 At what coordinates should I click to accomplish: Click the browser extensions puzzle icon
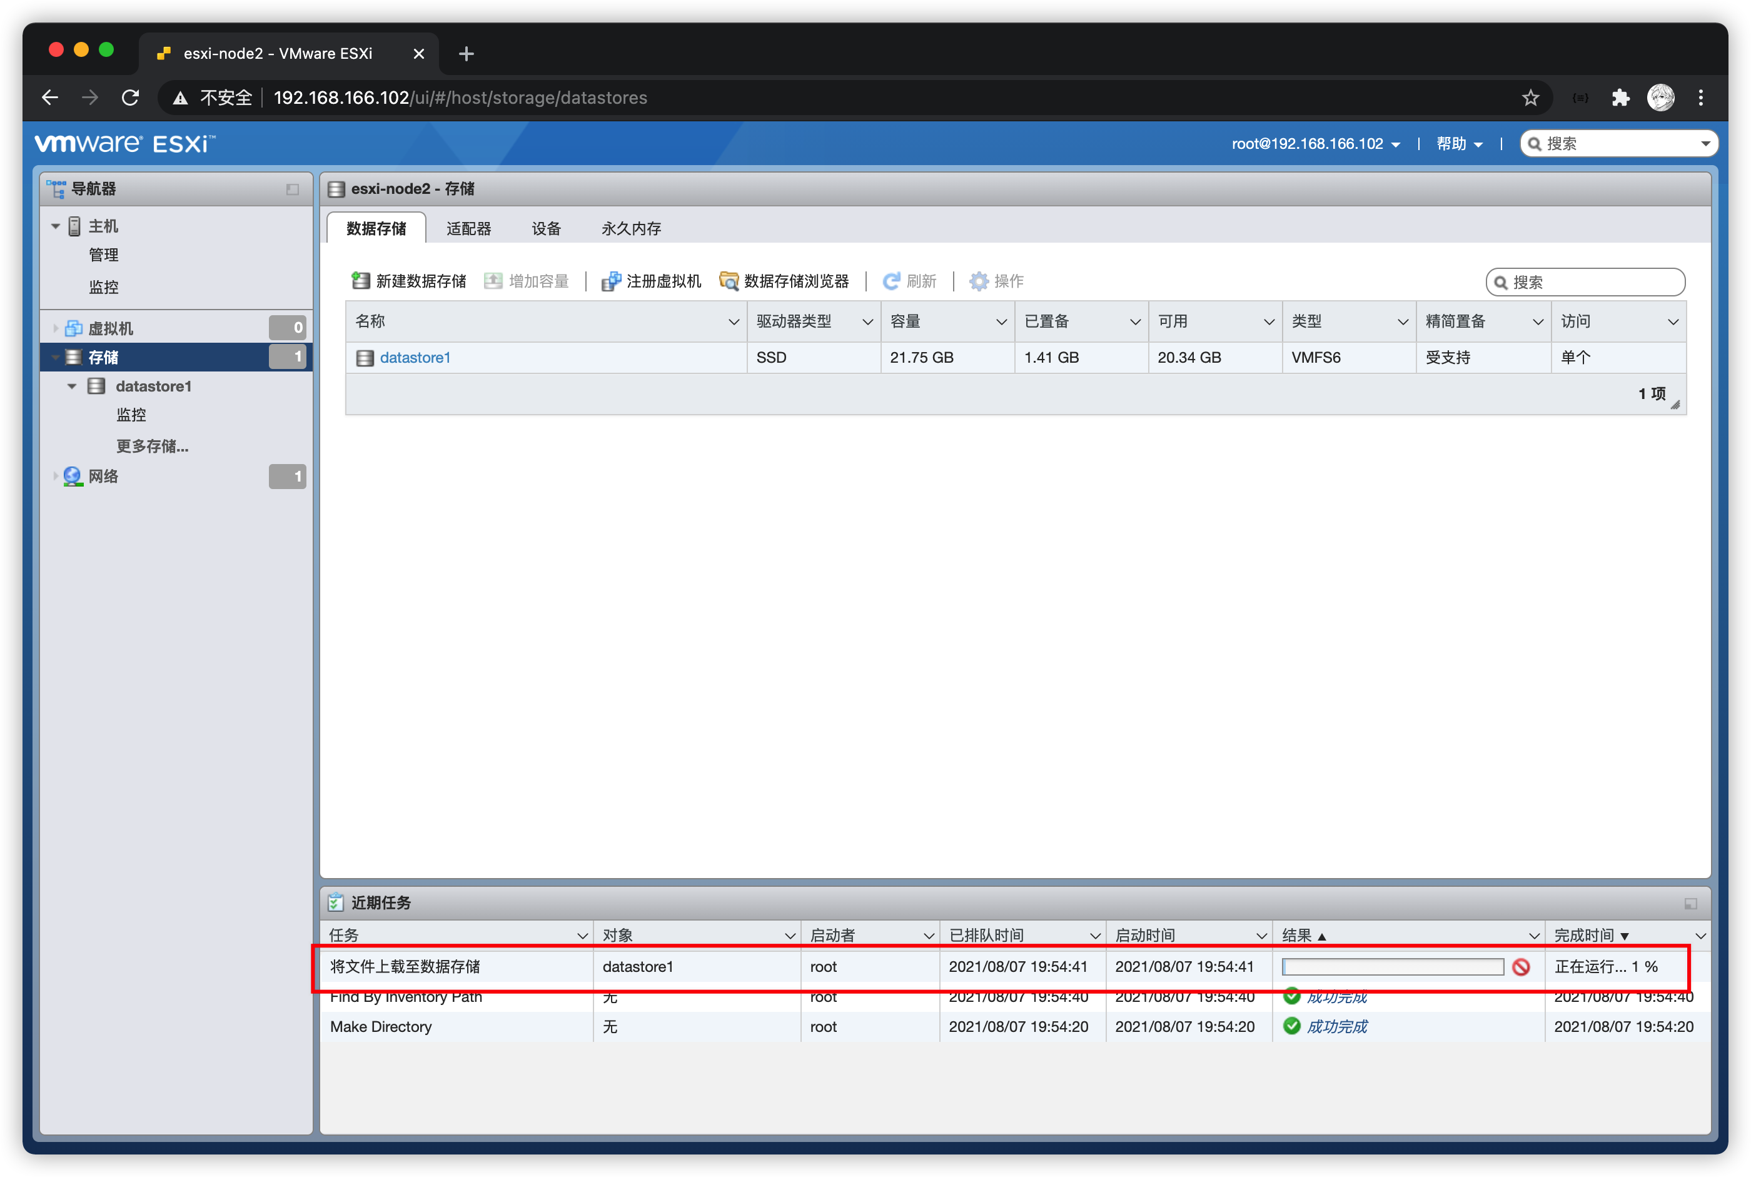point(1620,98)
